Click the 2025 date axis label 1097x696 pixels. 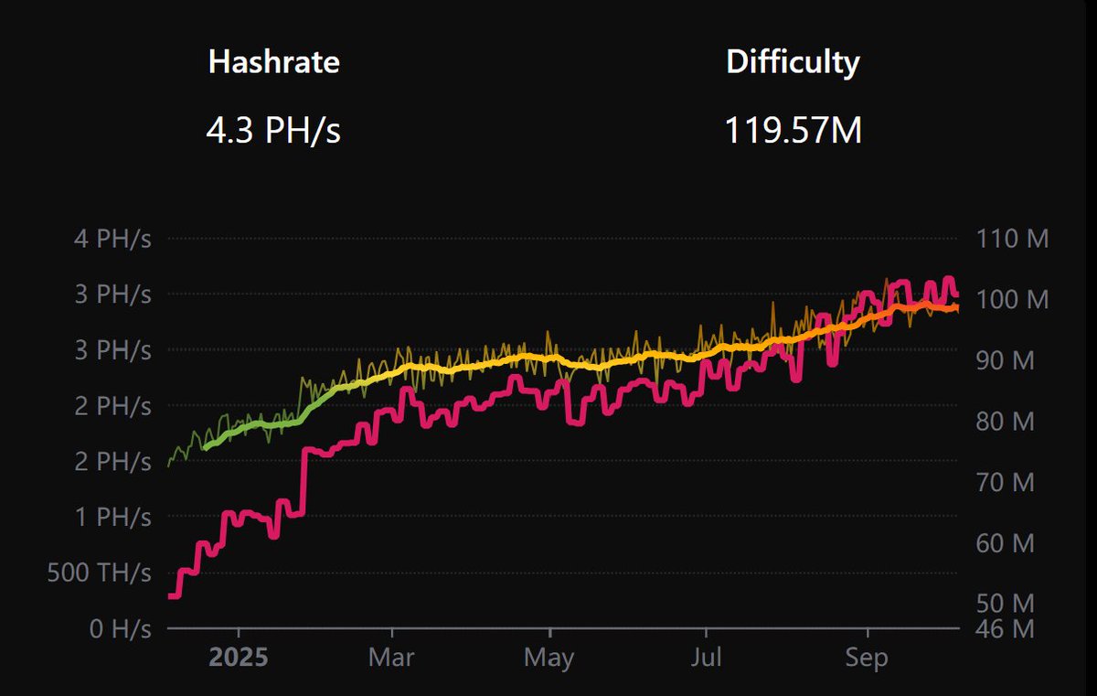[x=238, y=659]
